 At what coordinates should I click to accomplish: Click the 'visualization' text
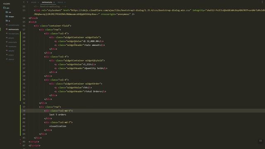[x=58, y=126]
